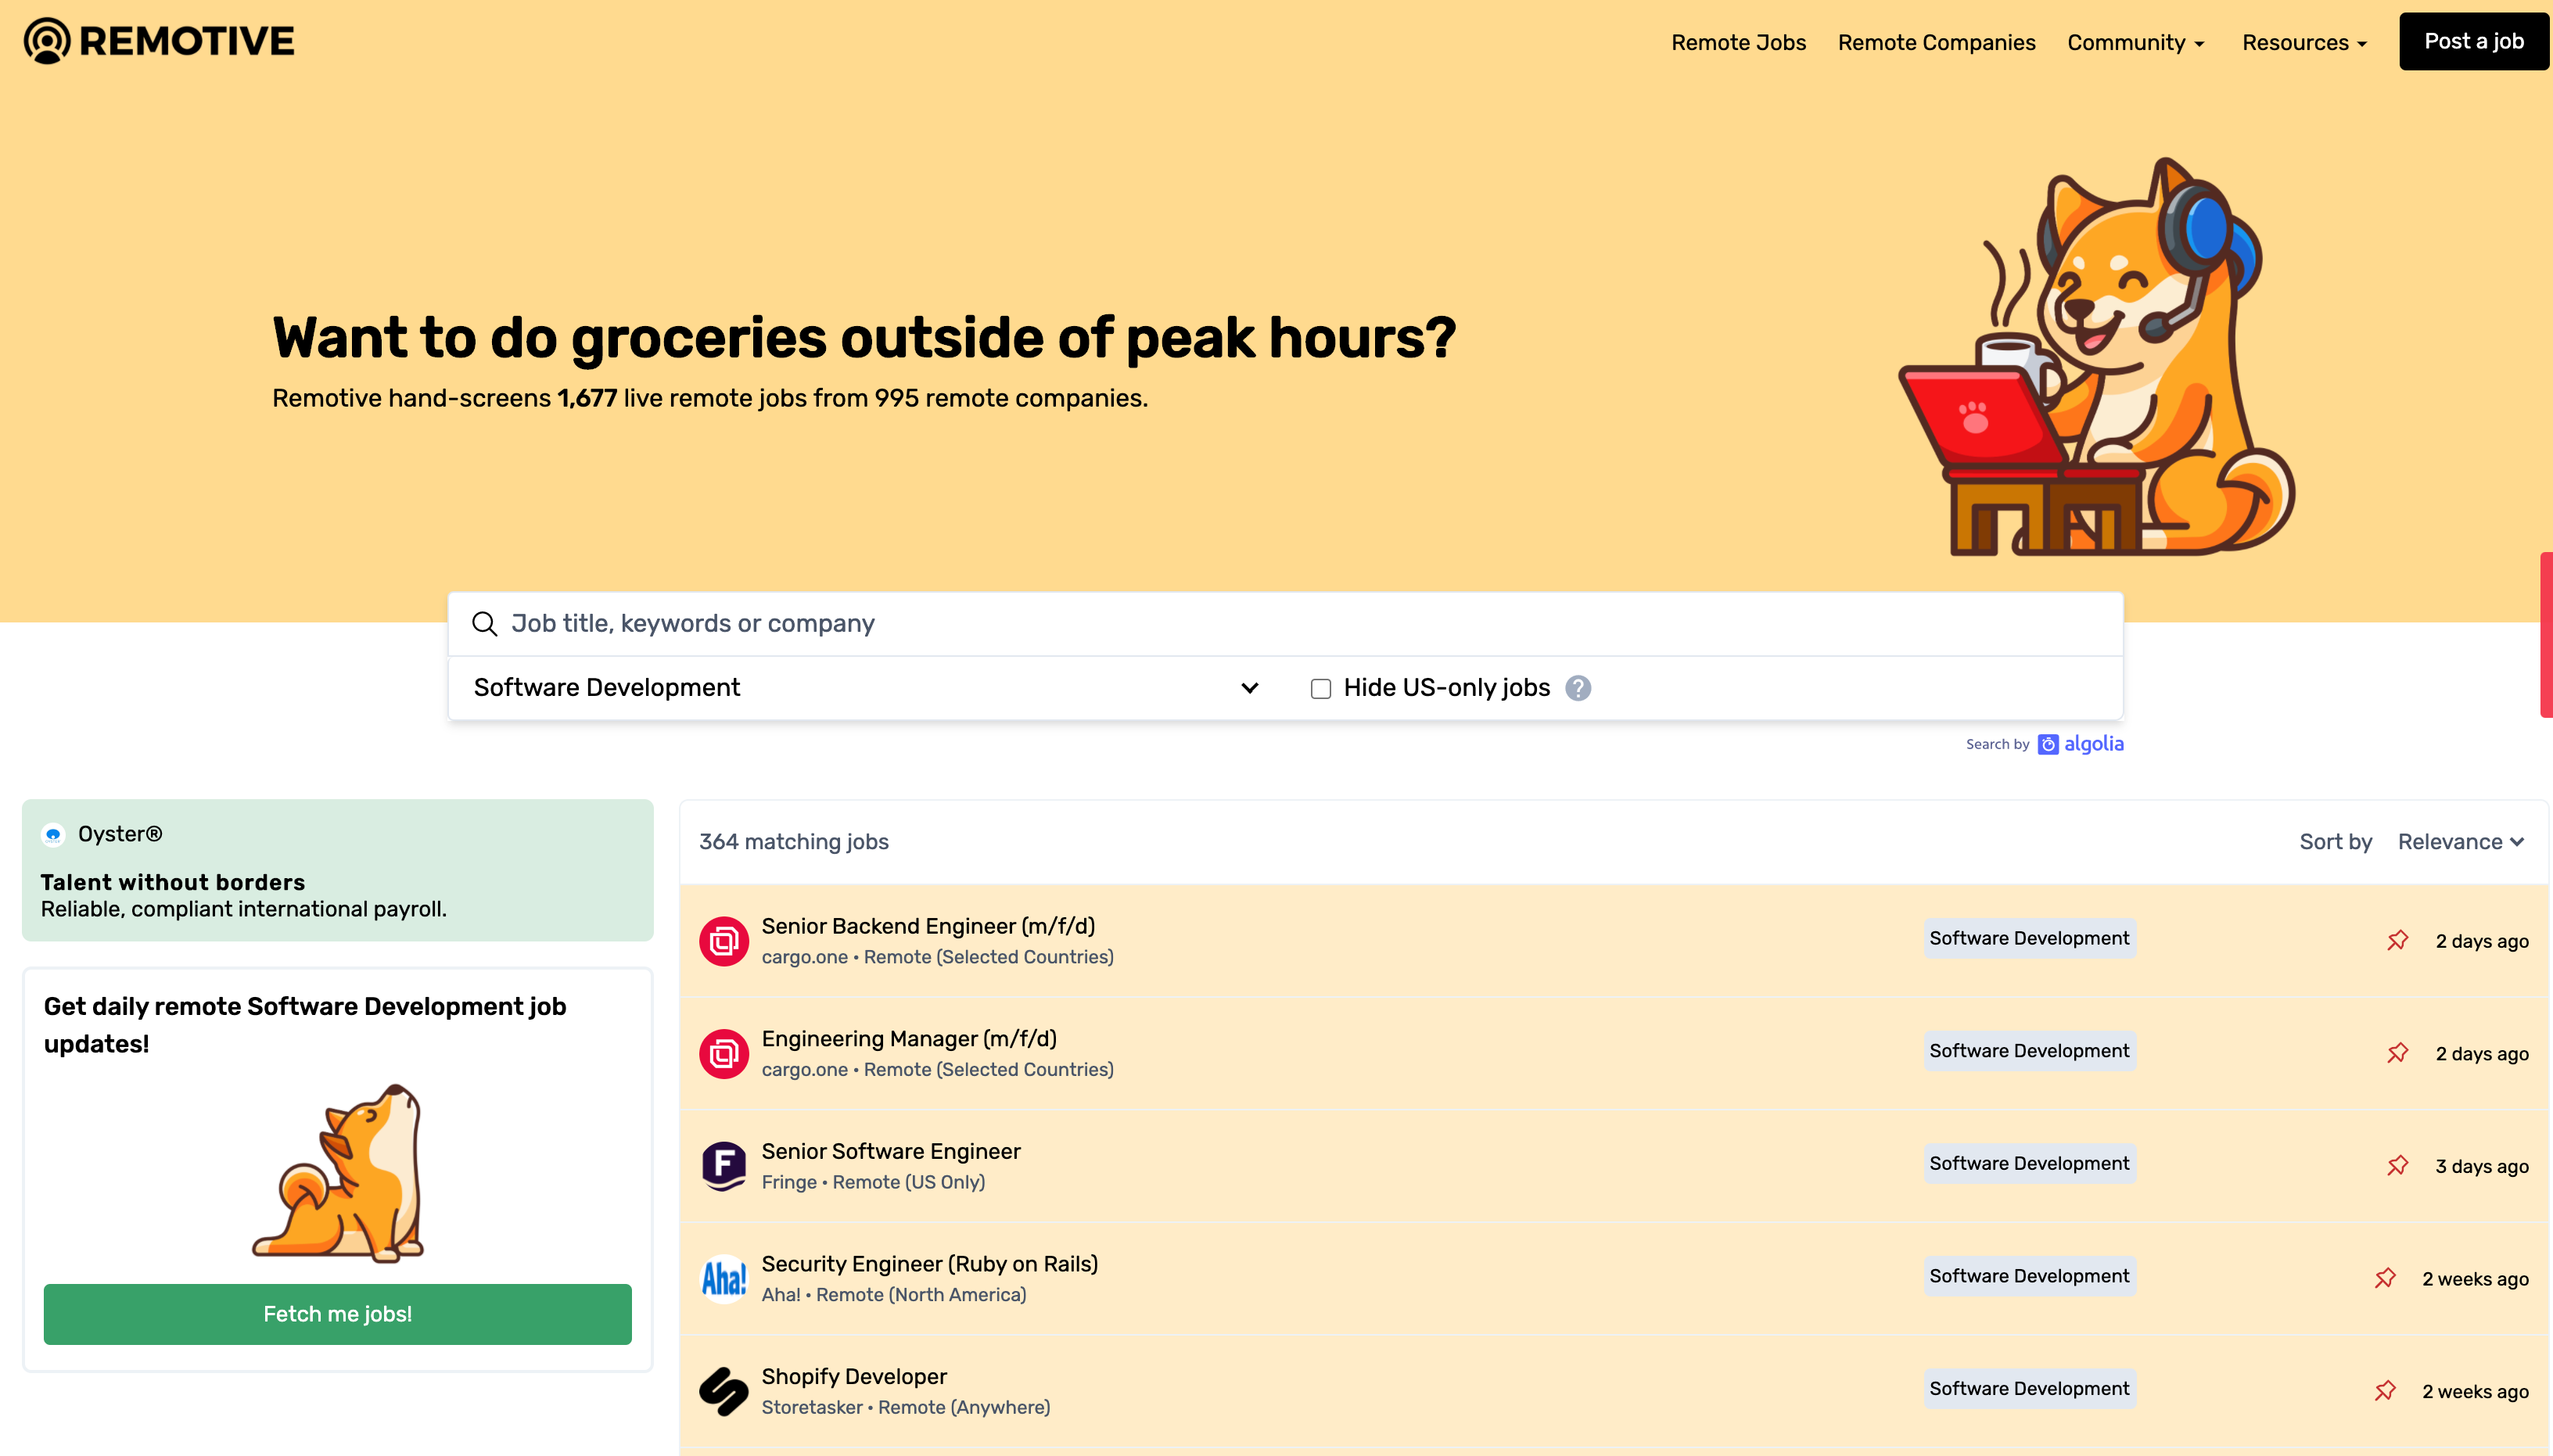Click the Fringe company logo

pyautogui.click(x=724, y=1165)
